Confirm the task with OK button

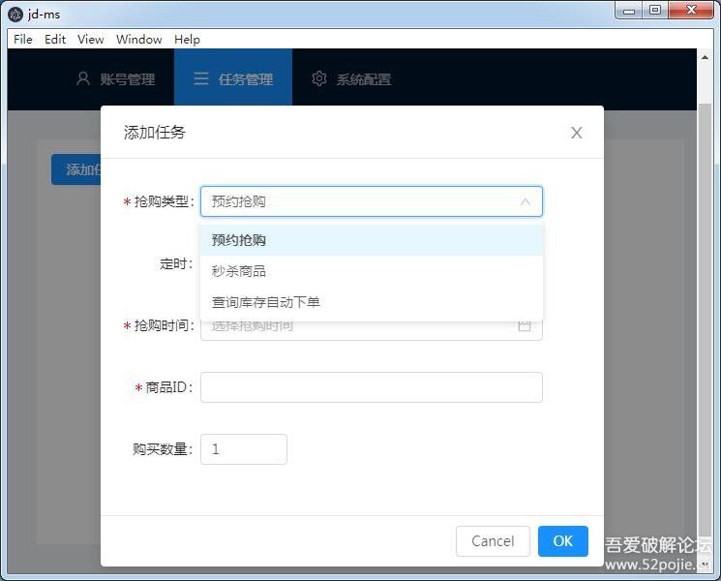[562, 541]
